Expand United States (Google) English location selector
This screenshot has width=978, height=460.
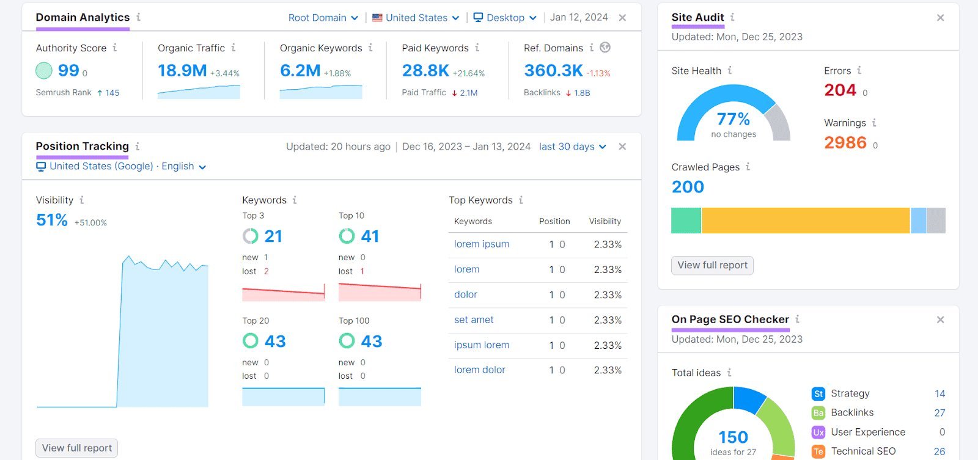(121, 166)
